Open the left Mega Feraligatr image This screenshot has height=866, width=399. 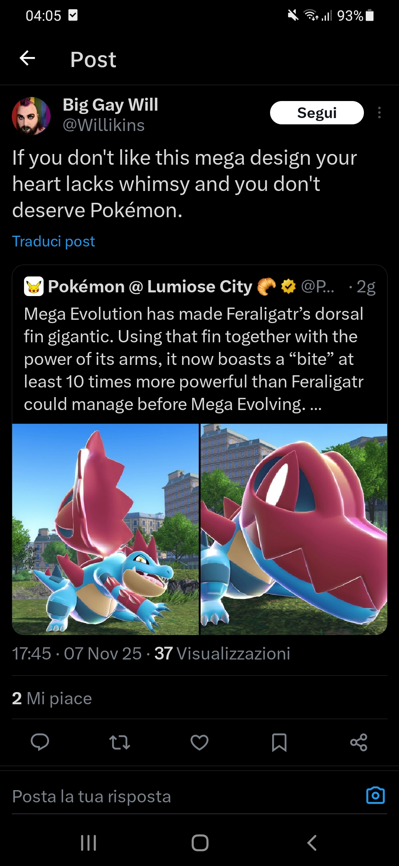point(105,529)
